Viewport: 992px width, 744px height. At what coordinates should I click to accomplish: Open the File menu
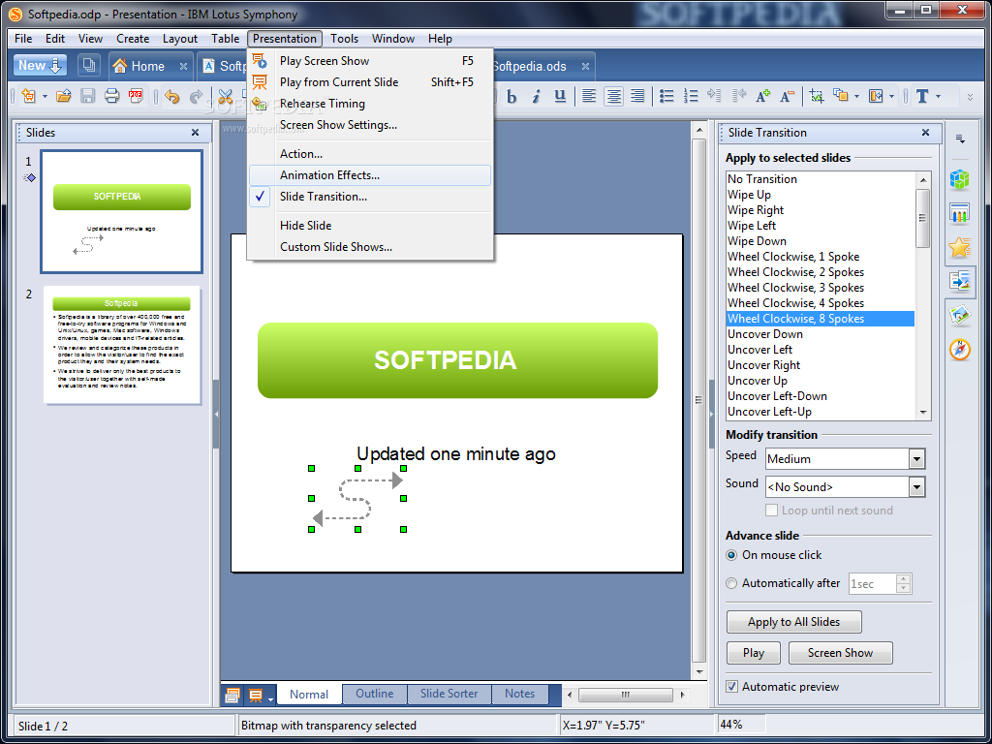click(23, 39)
